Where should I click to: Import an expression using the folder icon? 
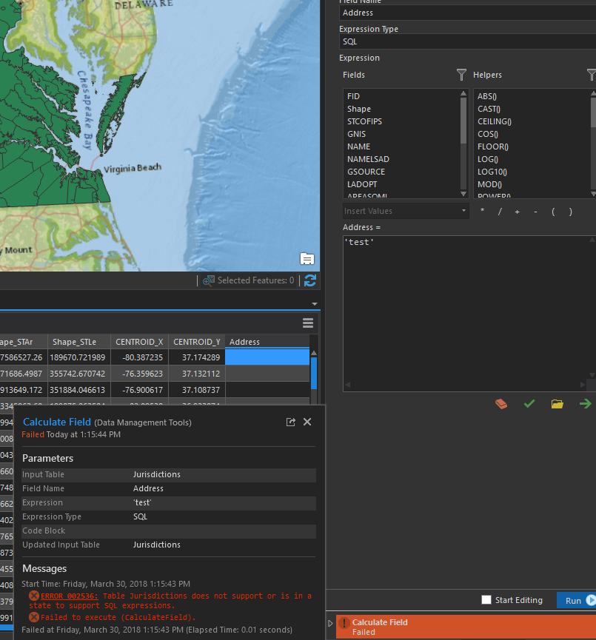[557, 404]
